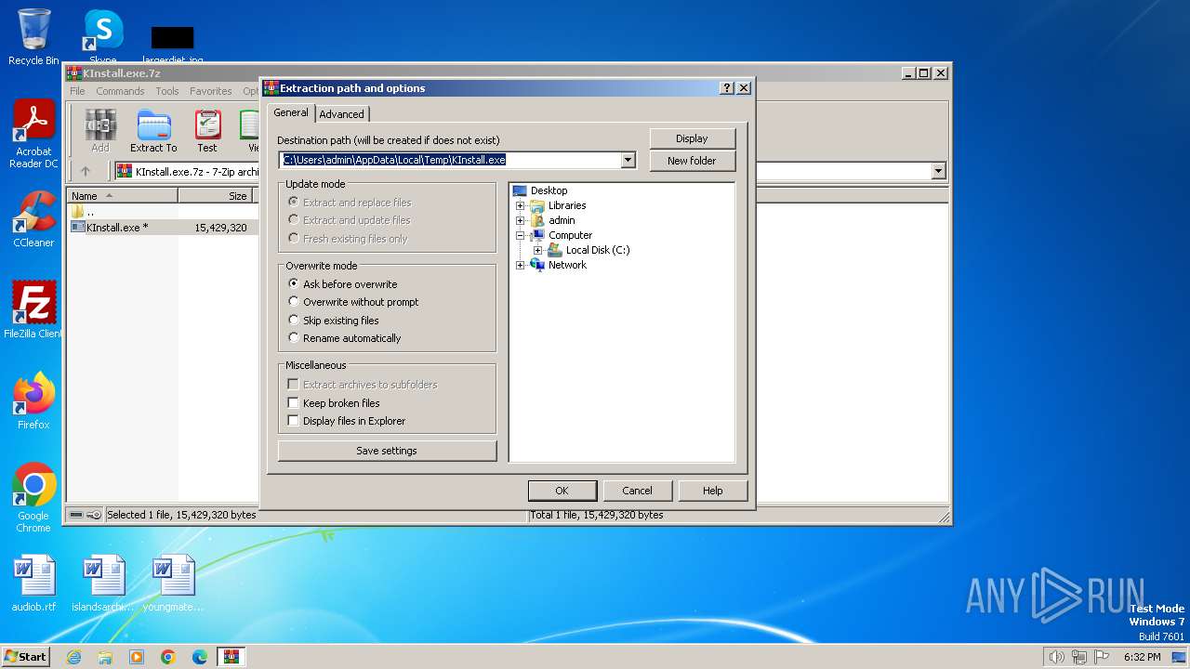The width and height of the screenshot is (1190, 669).
Task: Open Google Chrome desktop shortcut
Action: (x=33, y=497)
